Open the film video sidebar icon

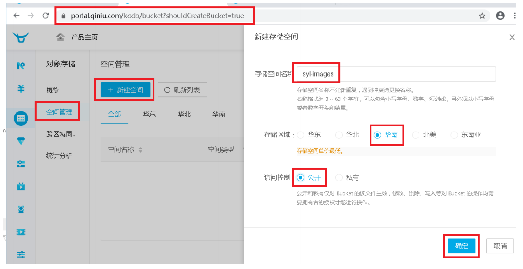coord(21,231)
